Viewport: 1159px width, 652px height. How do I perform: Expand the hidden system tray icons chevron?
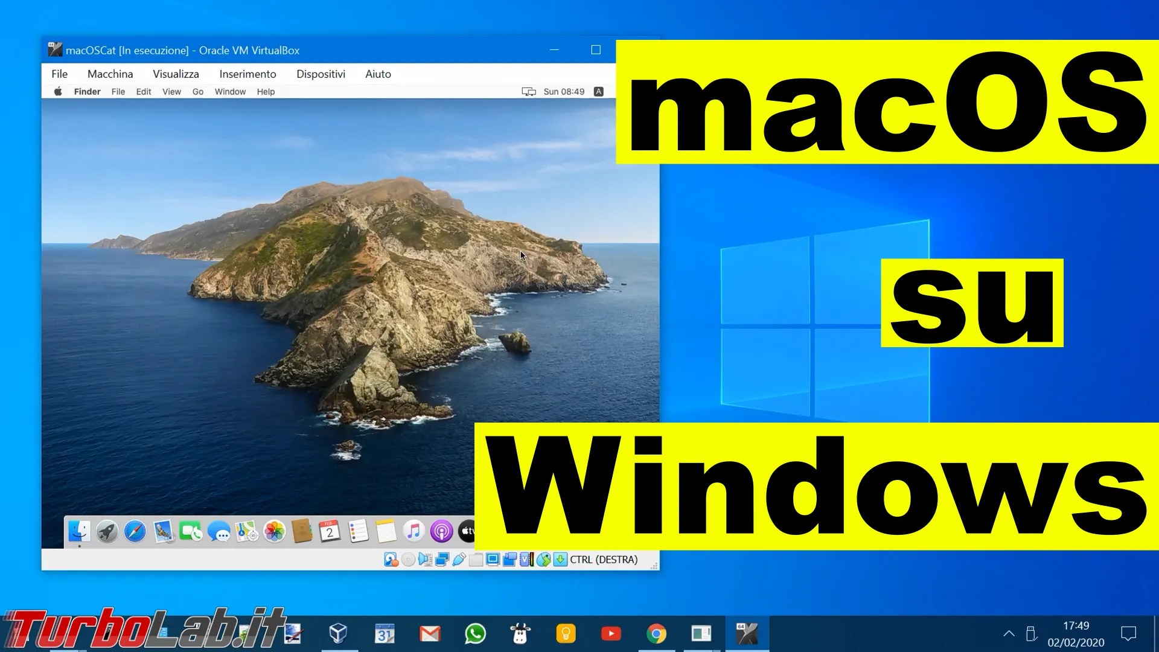coord(1009,633)
